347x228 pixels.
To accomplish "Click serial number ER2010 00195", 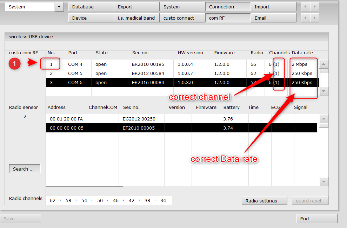I will [x=148, y=64].
